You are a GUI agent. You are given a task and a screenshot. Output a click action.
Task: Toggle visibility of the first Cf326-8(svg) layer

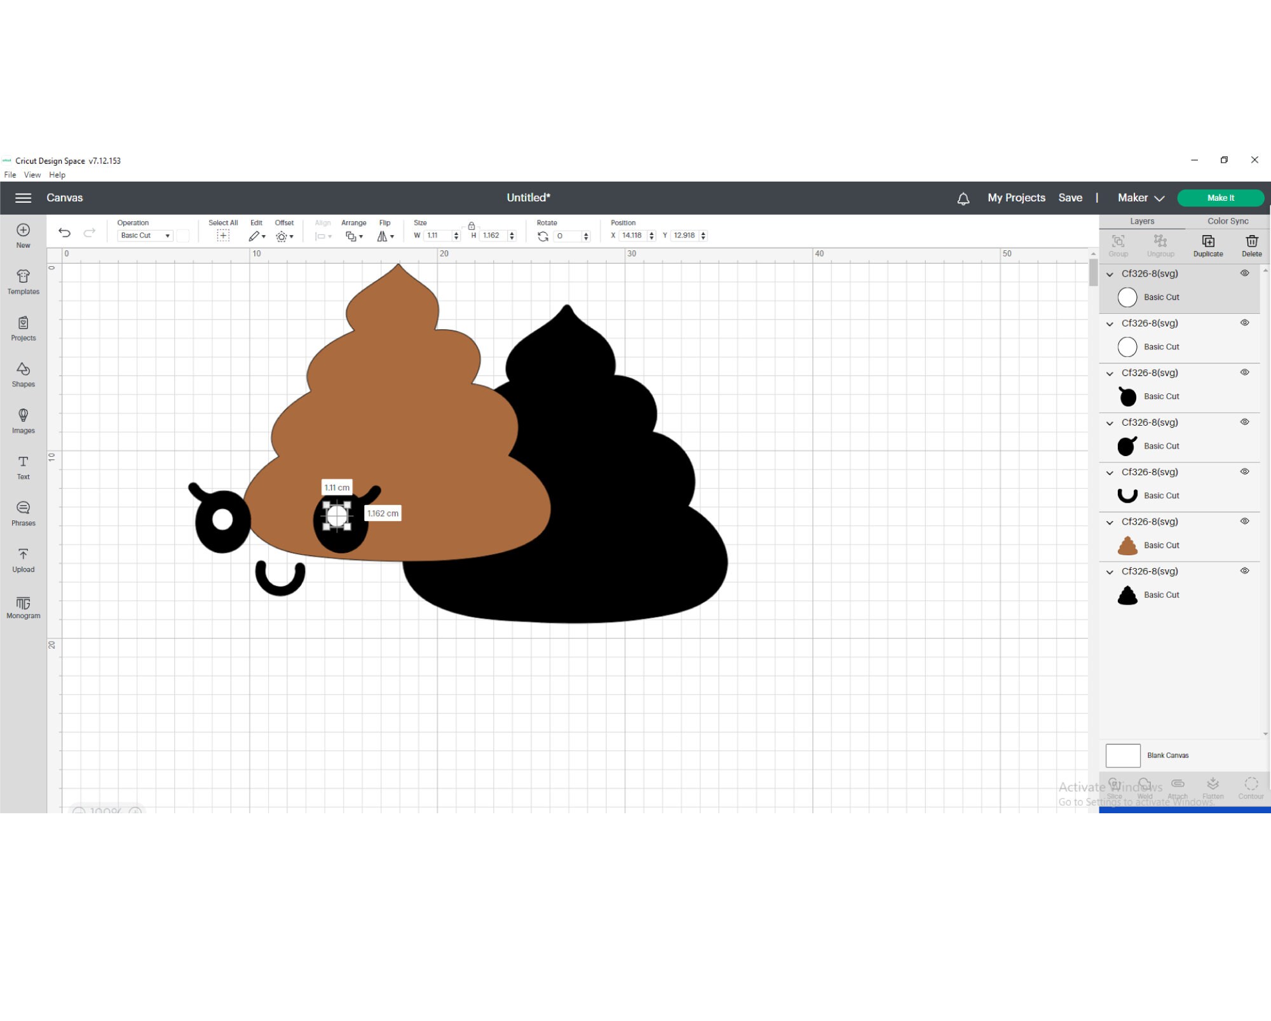coord(1244,273)
